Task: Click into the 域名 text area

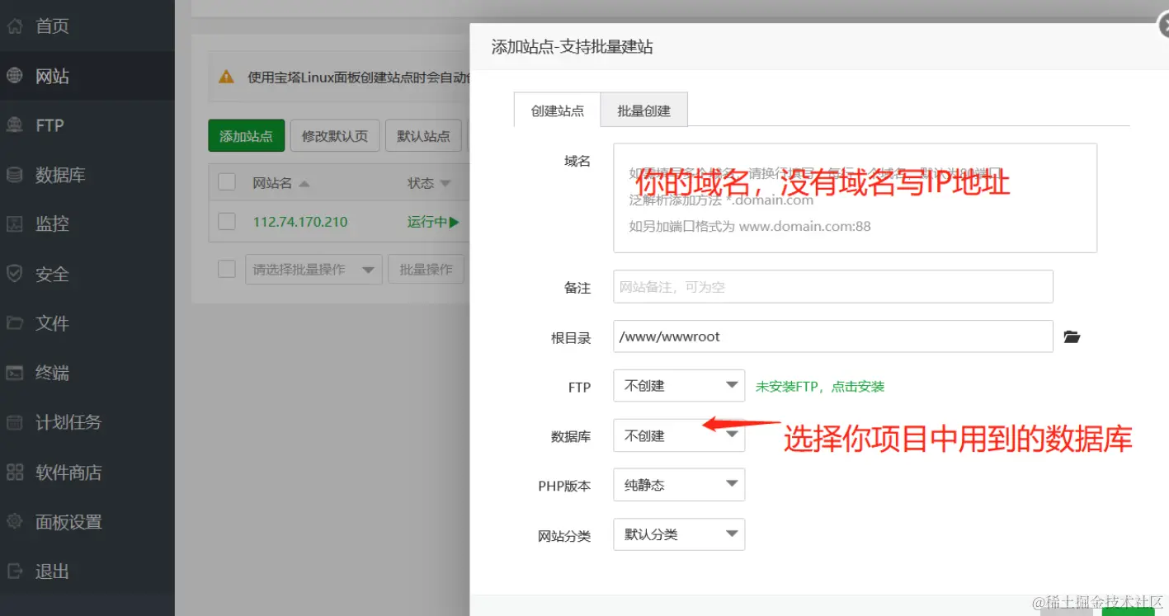Action: 855,198
